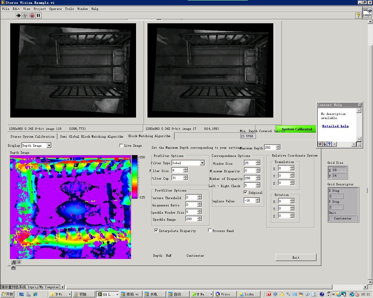Click the red M tray icon
Image resolution: width=373 pixels, height=298 pixels.
click(x=269, y=294)
